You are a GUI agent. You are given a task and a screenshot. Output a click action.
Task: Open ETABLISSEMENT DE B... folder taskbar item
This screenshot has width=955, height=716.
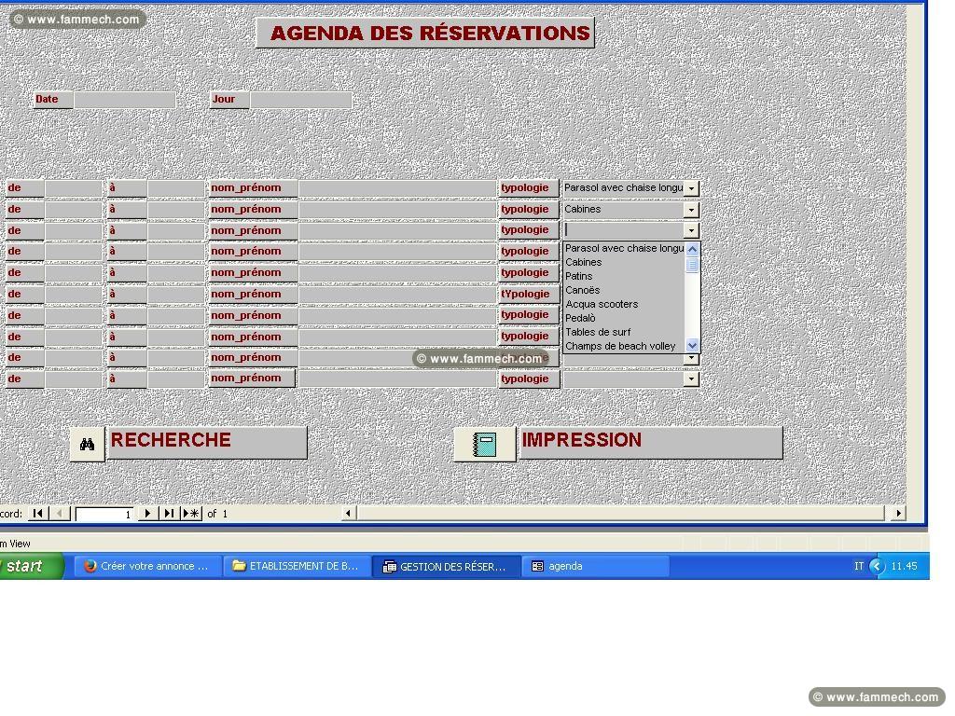(297, 566)
